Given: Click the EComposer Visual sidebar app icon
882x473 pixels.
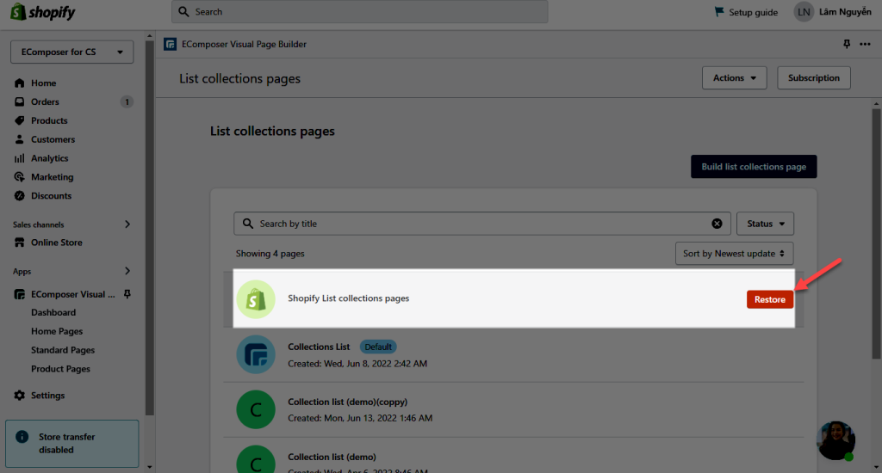Looking at the screenshot, I should [x=20, y=294].
